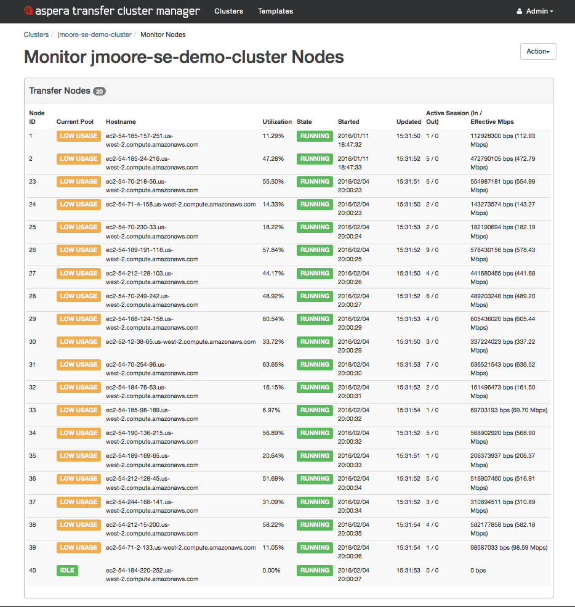
Task: Click utilization value 6.97%
Action: pos(271,410)
